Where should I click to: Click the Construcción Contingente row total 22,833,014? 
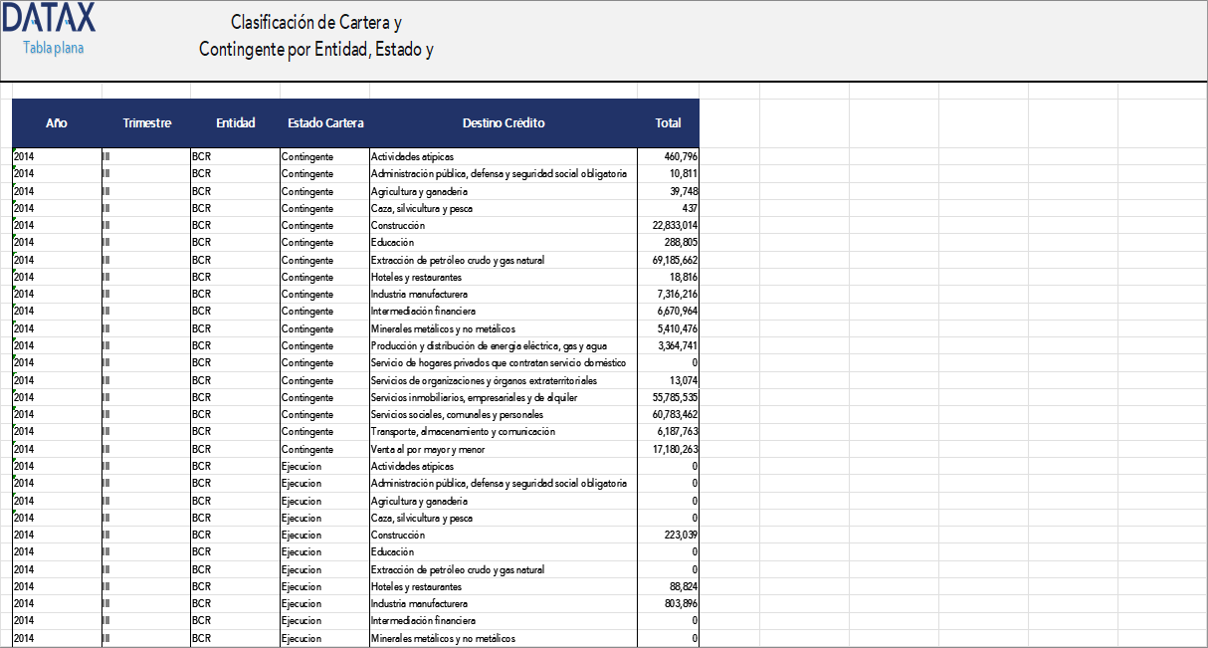point(665,225)
